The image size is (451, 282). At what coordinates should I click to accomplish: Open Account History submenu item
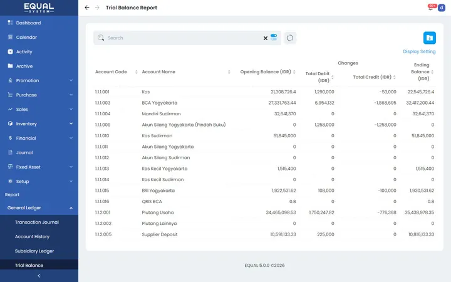pyautogui.click(x=32, y=236)
